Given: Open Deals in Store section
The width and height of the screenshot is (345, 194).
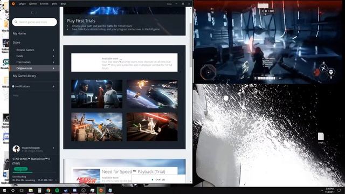Looking at the screenshot, I should 19,56.
